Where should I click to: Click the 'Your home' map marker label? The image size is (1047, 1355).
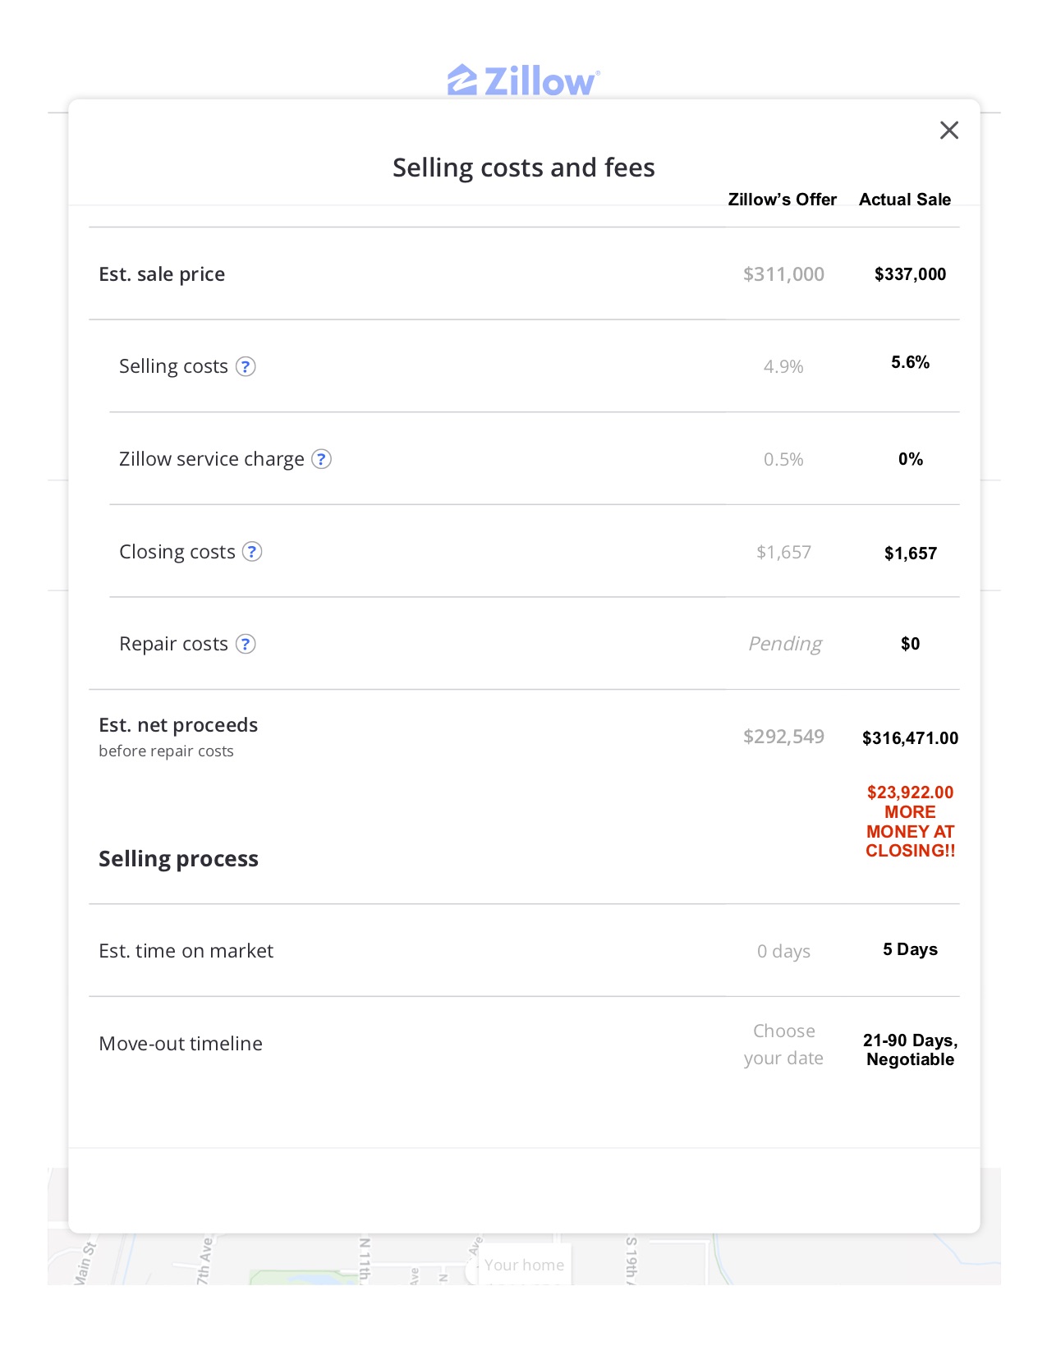[x=524, y=1265]
